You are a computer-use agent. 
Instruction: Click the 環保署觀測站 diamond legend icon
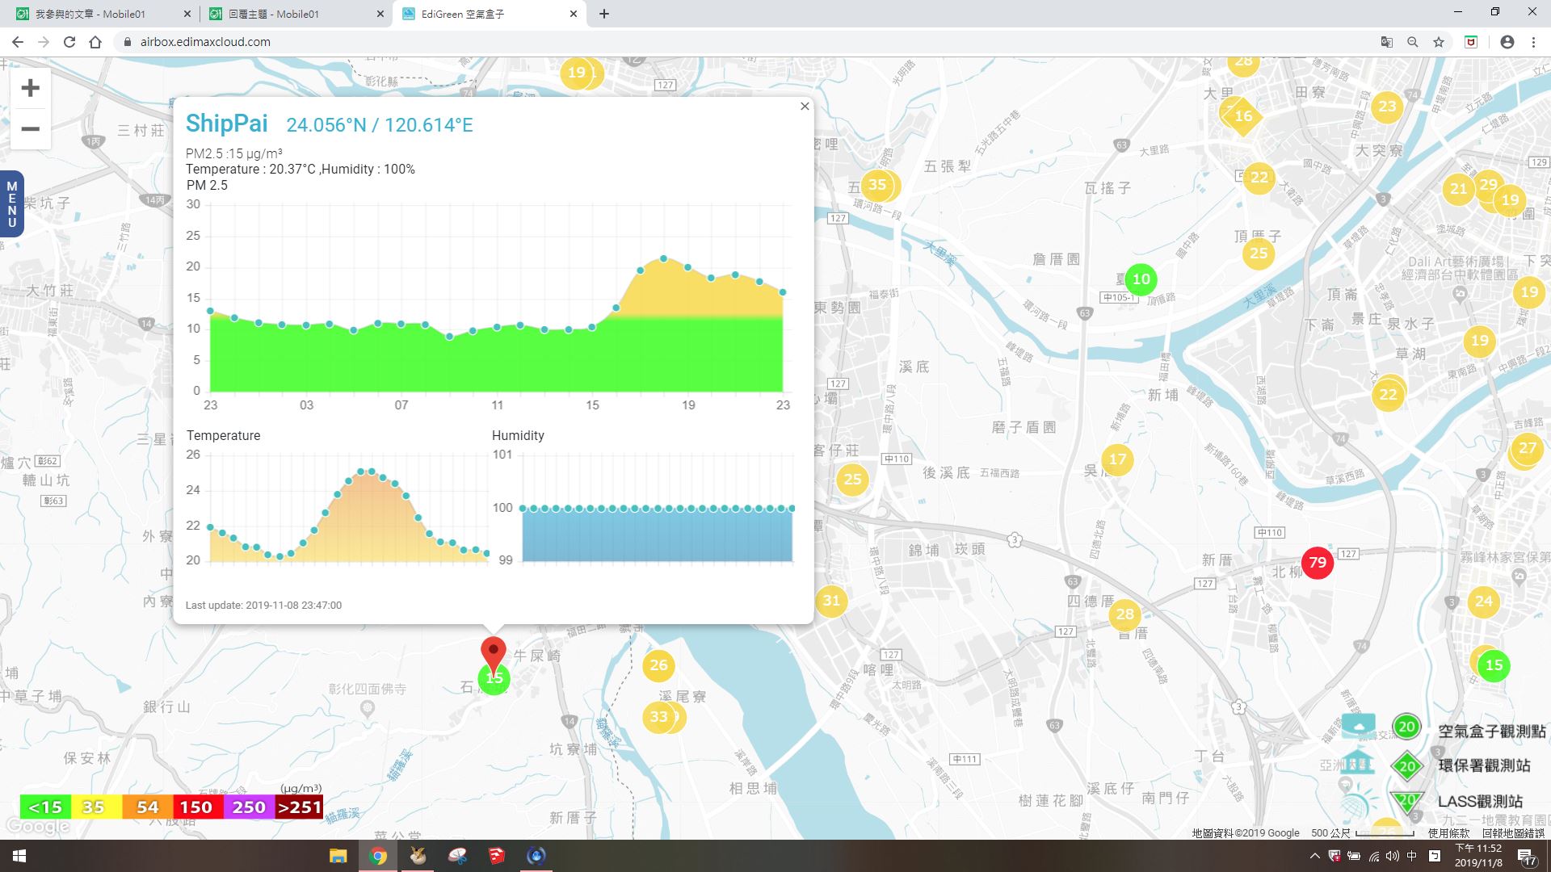tap(1406, 766)
